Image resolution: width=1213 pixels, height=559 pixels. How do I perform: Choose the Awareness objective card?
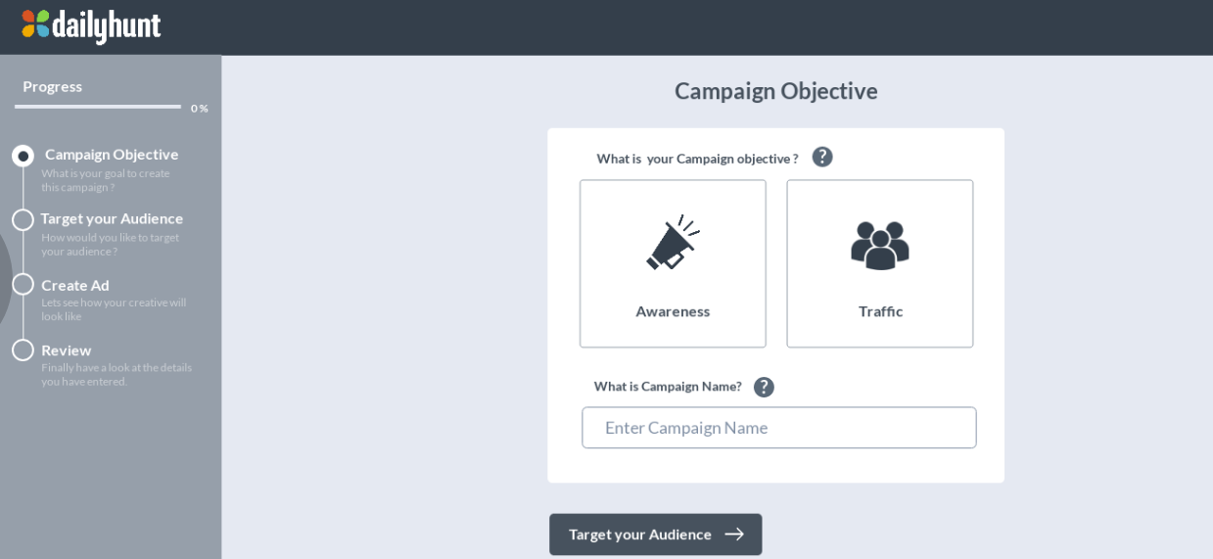[673, 263]
